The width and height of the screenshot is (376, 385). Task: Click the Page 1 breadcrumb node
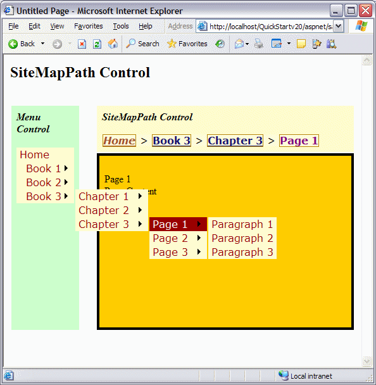(299, 141)
